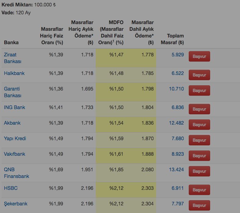Click the Toplam Masraf column header
The image size is (240, 213).
(x=172, y=39)
